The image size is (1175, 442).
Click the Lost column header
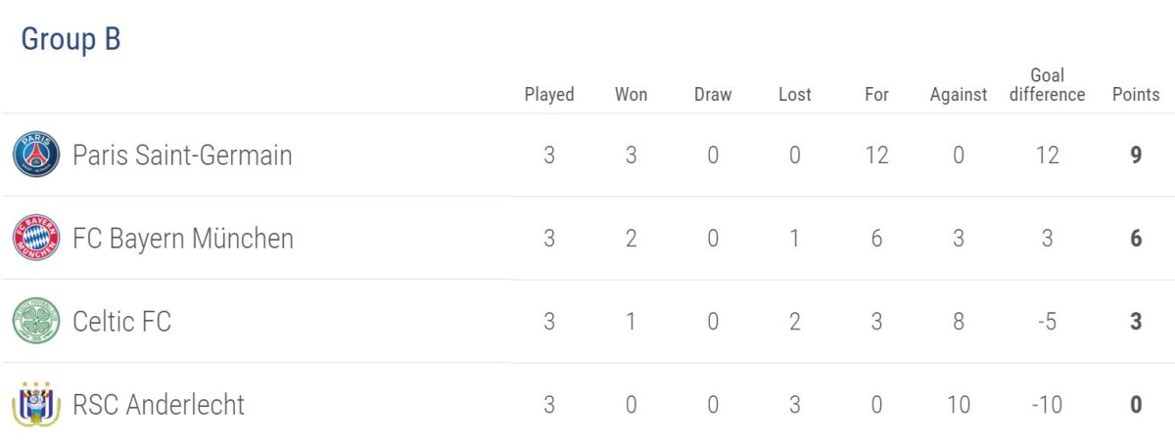pos(795,95)
